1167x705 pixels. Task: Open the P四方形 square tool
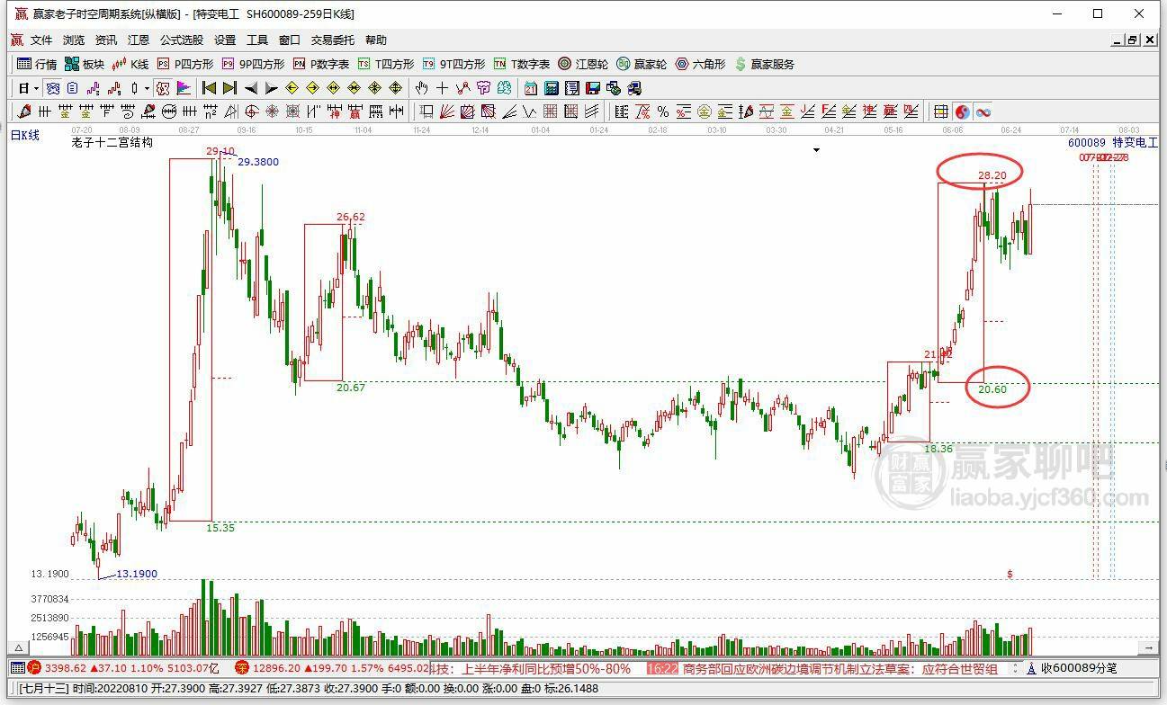click(x=185, y=64)
